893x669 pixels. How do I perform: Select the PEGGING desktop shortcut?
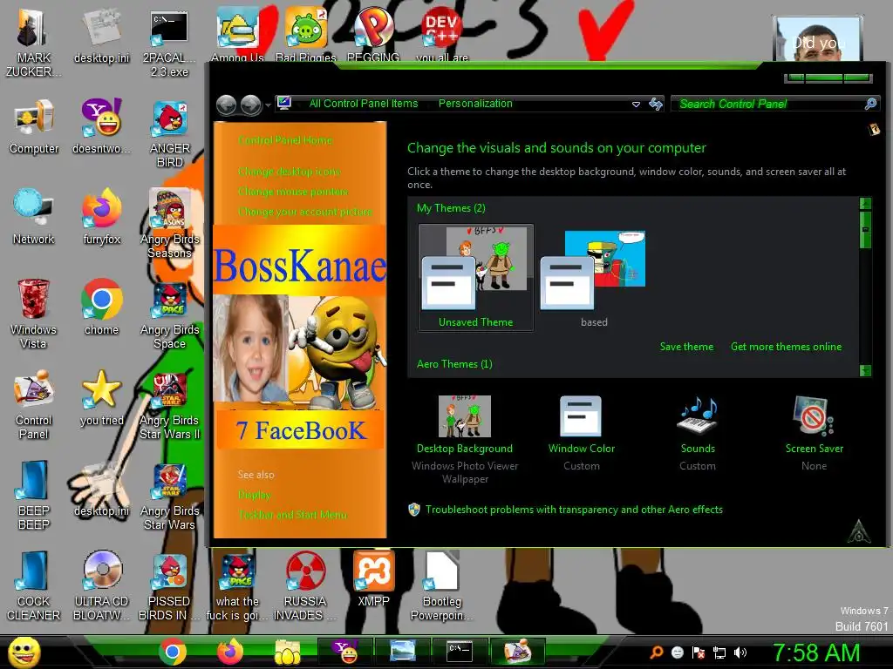(373, 34)
